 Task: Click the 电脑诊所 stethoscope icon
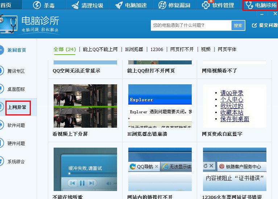click(x=249, y=5)
